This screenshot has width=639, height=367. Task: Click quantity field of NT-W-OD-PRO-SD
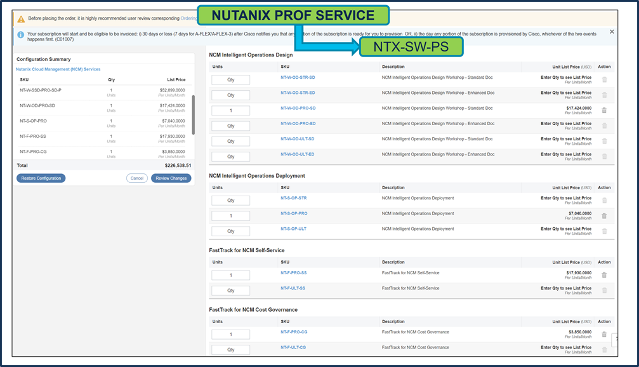230,110
